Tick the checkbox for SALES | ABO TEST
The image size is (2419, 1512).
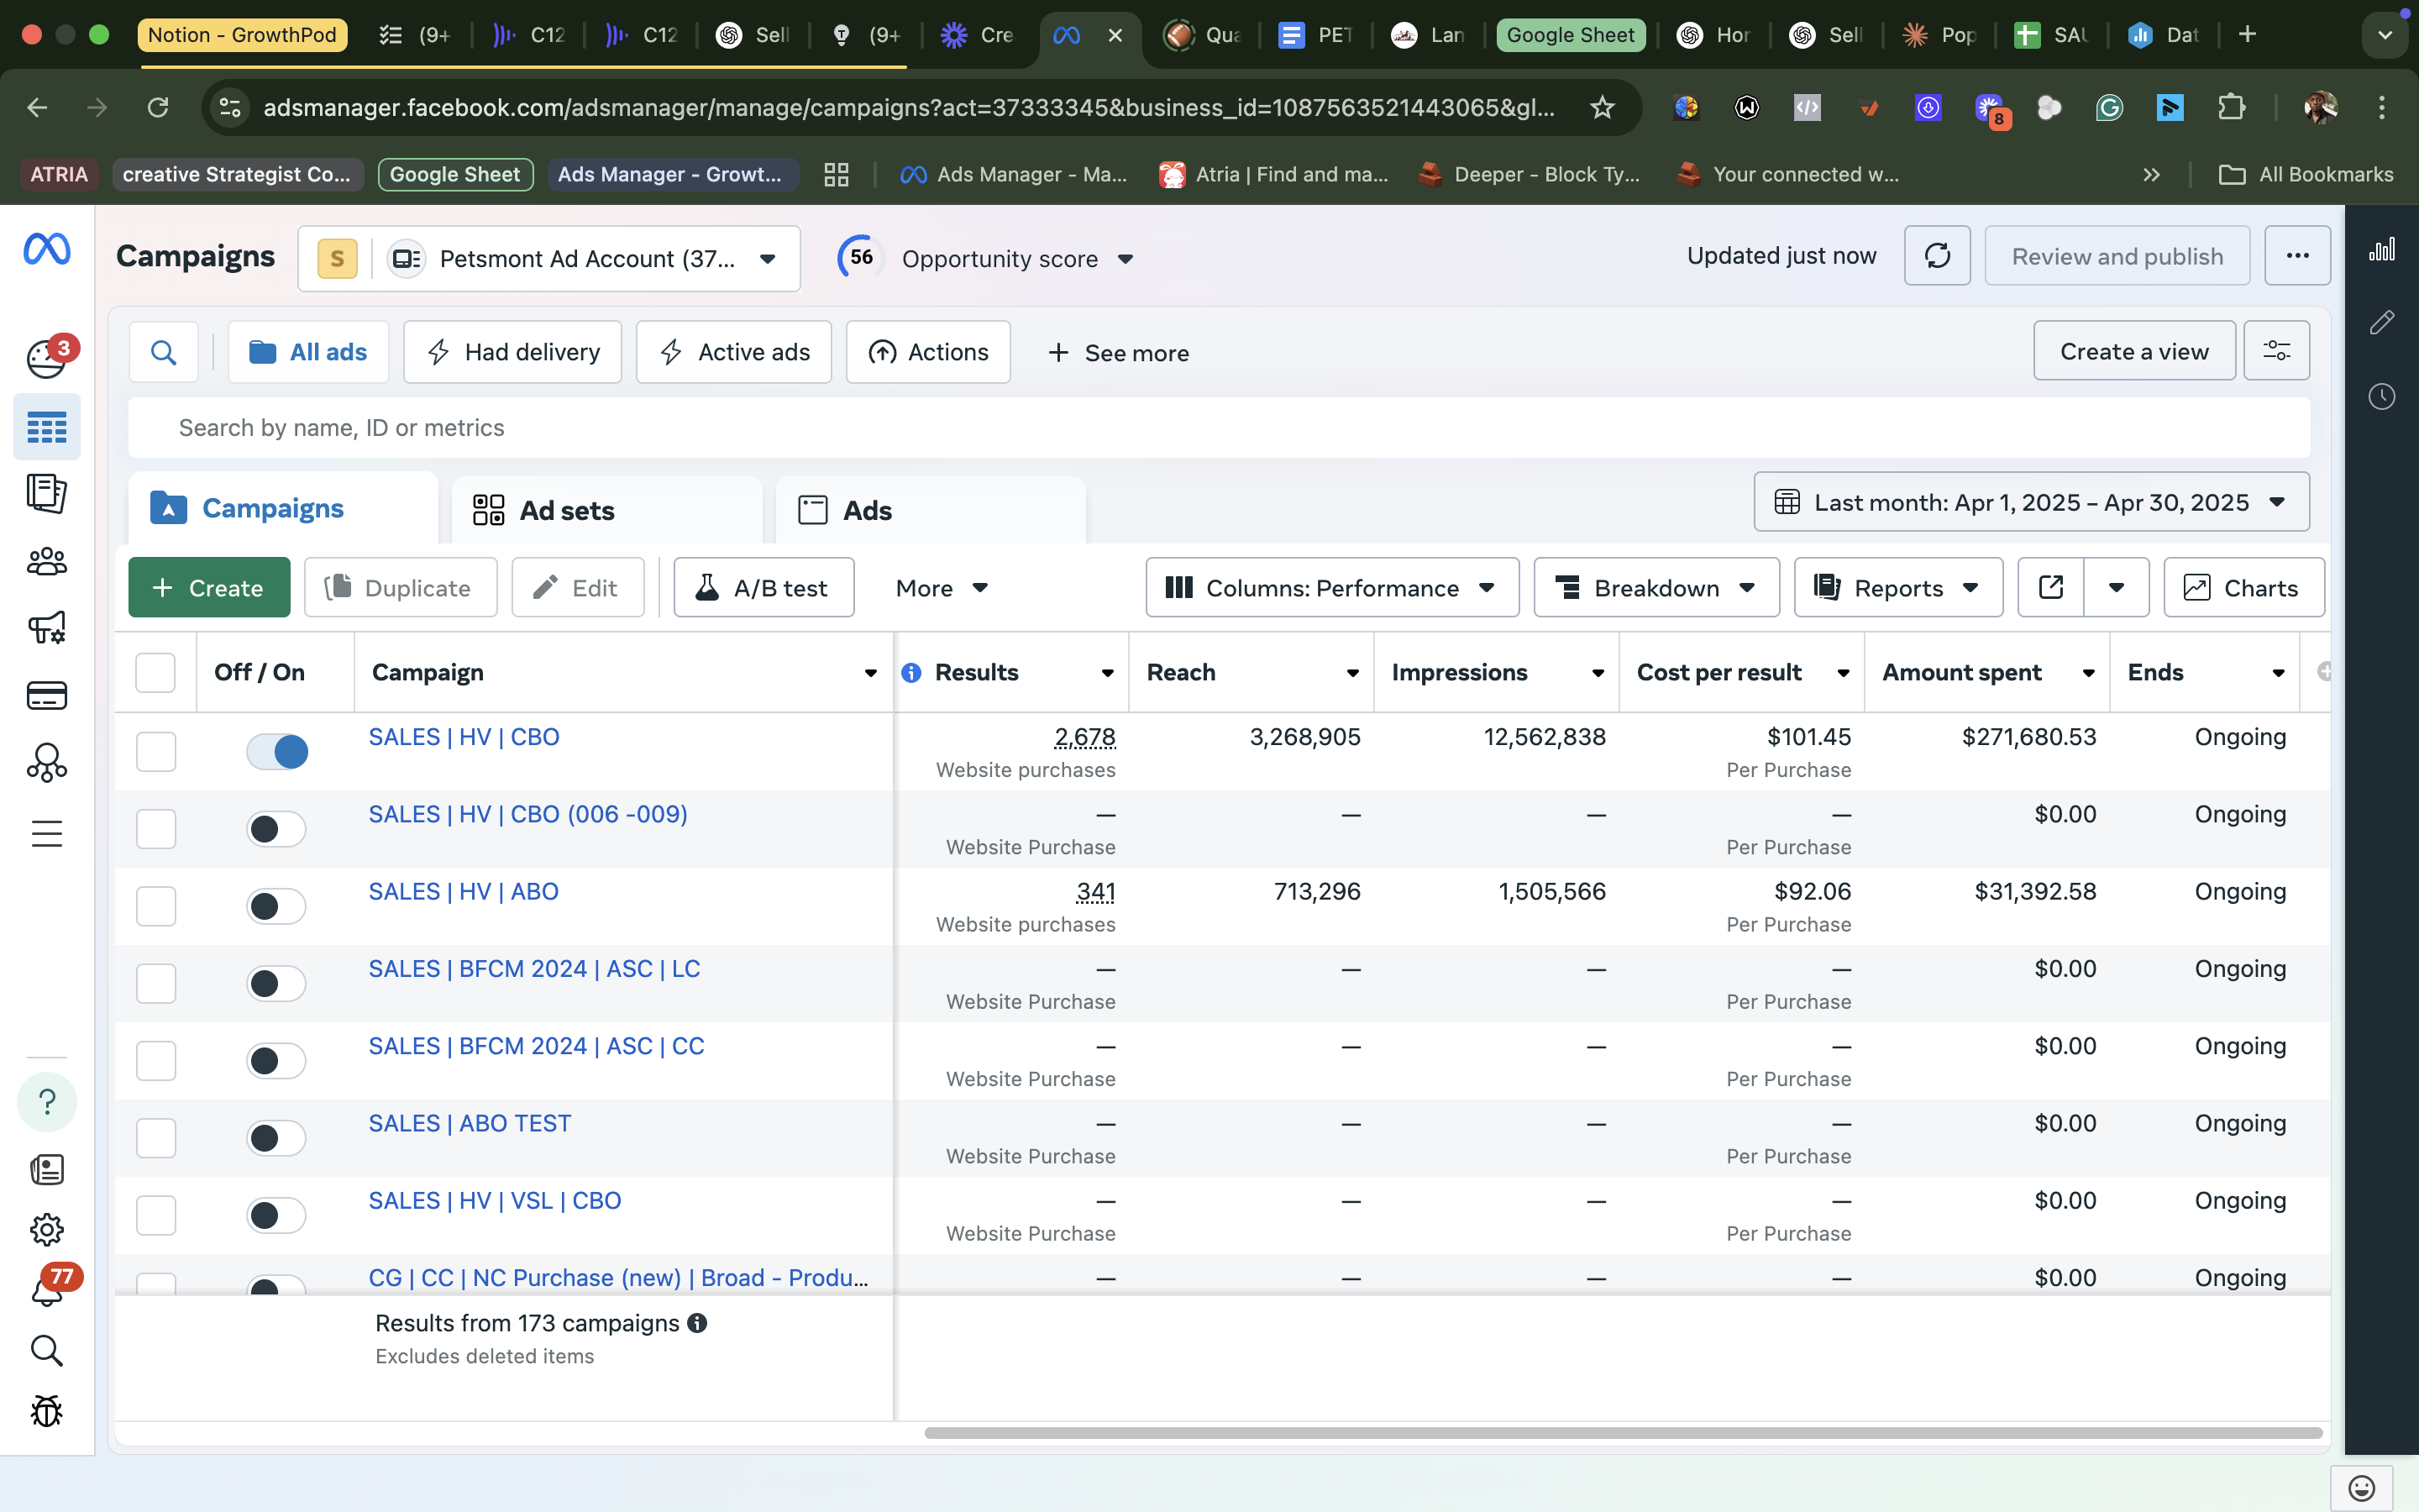click(x=156, y=1138)
